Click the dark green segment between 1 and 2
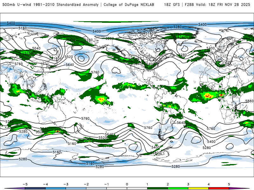 point(157,188)
